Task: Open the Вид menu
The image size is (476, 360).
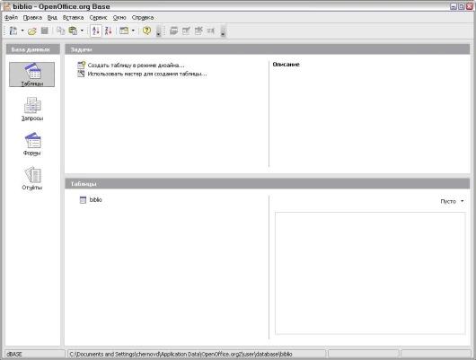Action: pos(52,18)
